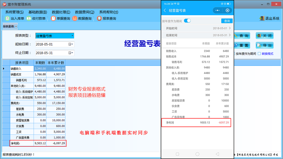Tap the blue 查询 button on the phone
Screen dimensions: 283x159
pyautogui.click(x=227, y=21)
